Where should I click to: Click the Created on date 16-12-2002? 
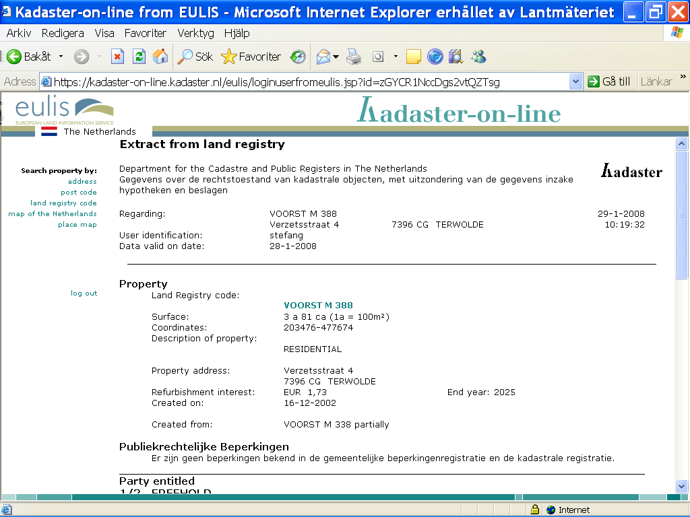[x=310, y=403]
